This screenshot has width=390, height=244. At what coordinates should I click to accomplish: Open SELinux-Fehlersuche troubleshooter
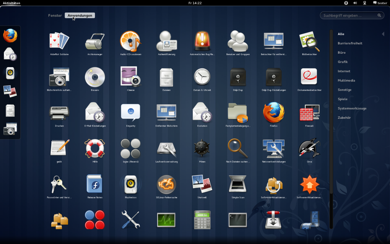(166, 184)
